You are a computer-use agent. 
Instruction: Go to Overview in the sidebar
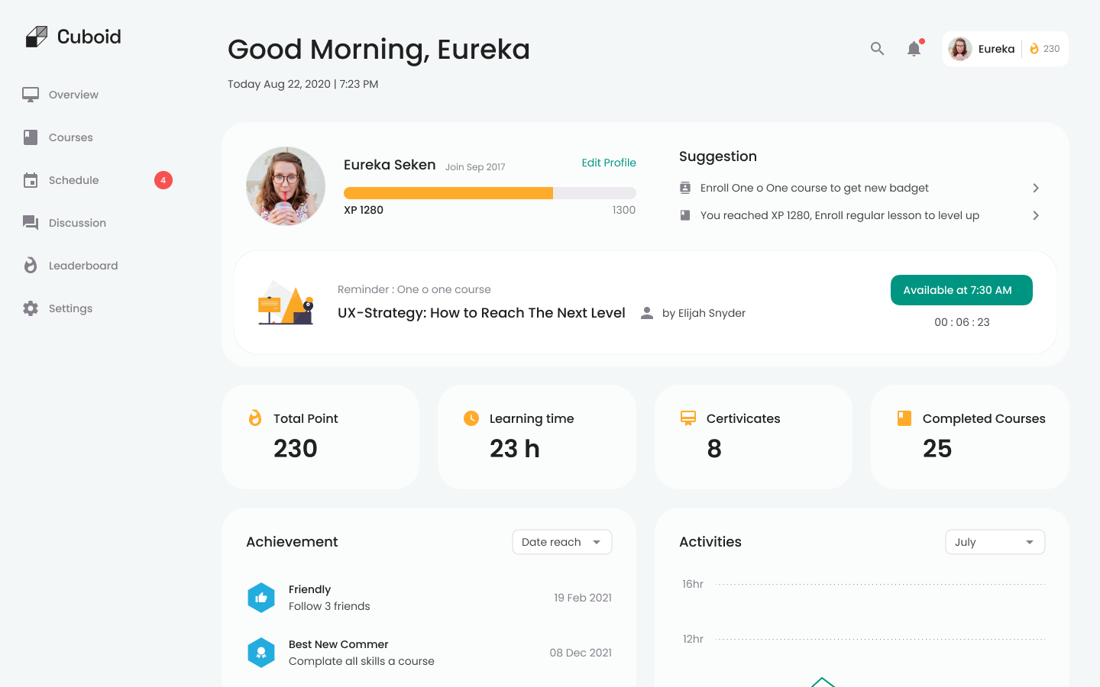73,95
